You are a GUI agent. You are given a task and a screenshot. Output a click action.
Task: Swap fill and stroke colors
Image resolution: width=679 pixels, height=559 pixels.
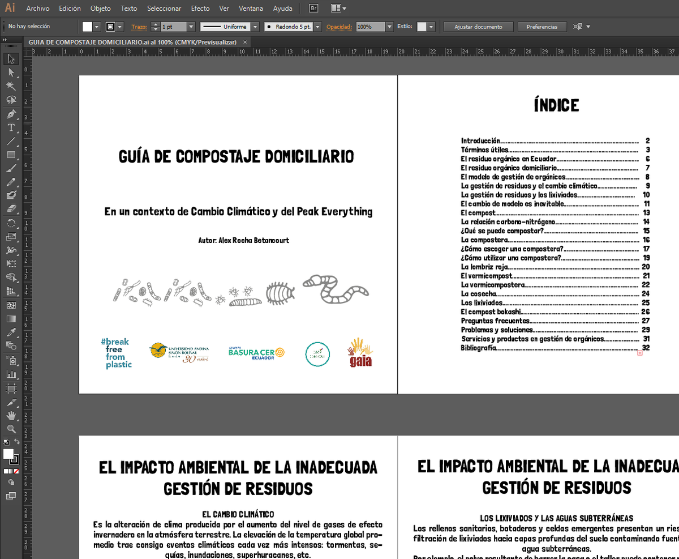point(17,441)
